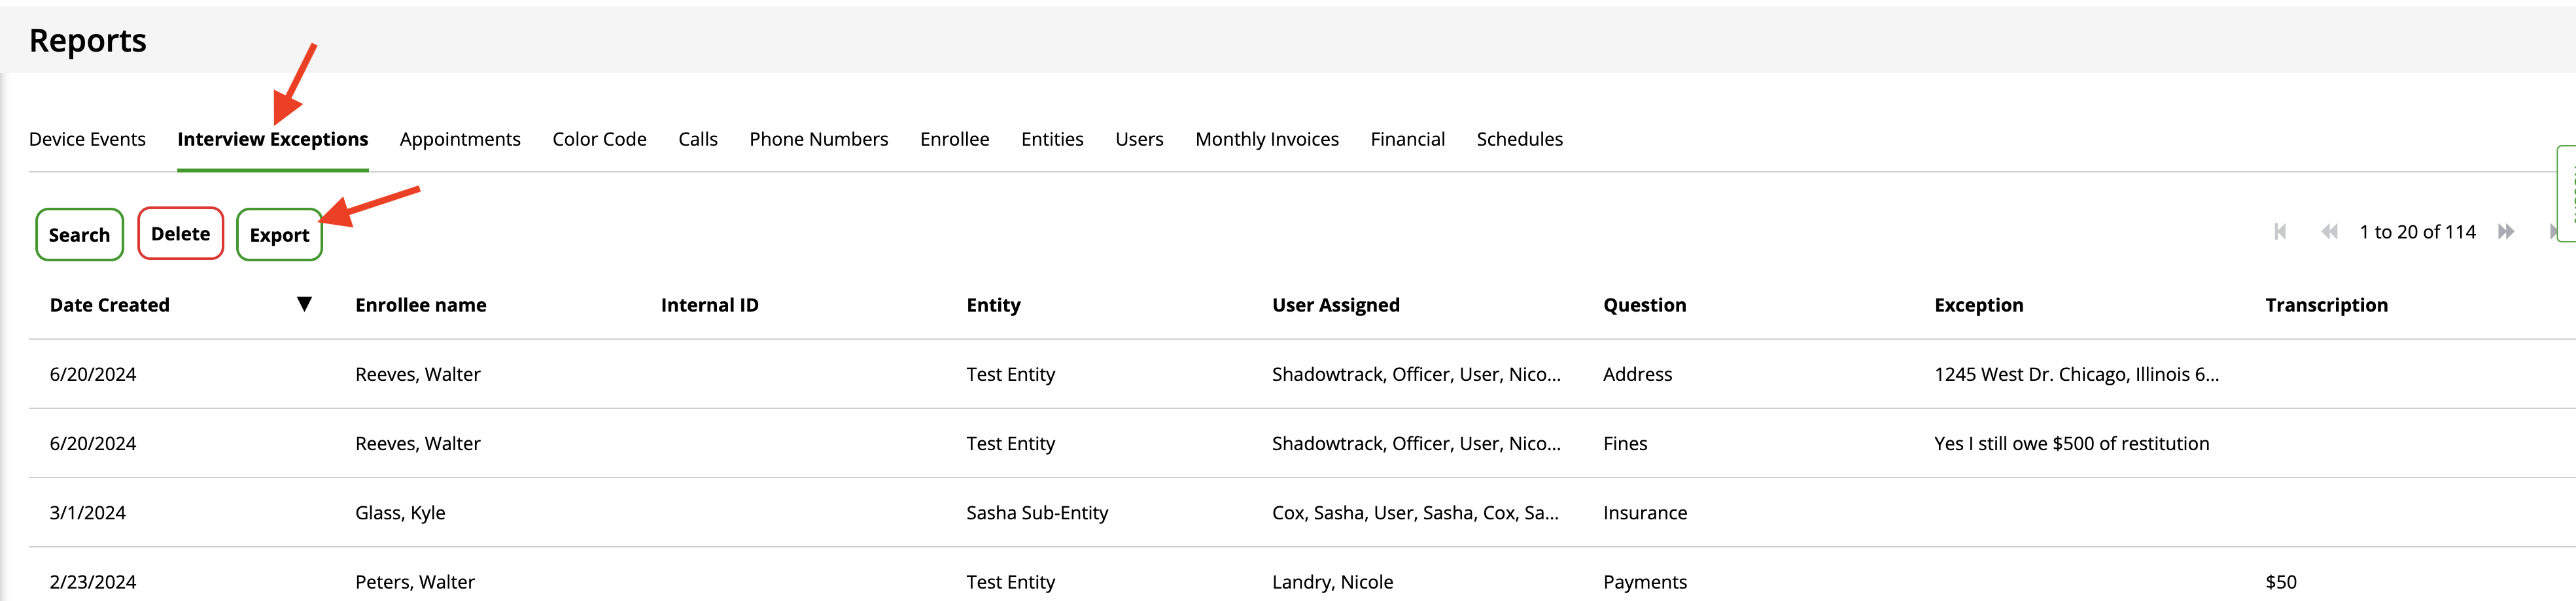Select the Color Code tab
This screenshot has width=2576, height=601.
pos(599,140)
